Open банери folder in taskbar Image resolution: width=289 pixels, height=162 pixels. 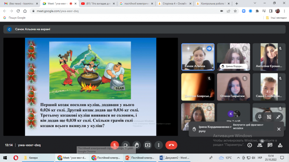pos(38,158)
